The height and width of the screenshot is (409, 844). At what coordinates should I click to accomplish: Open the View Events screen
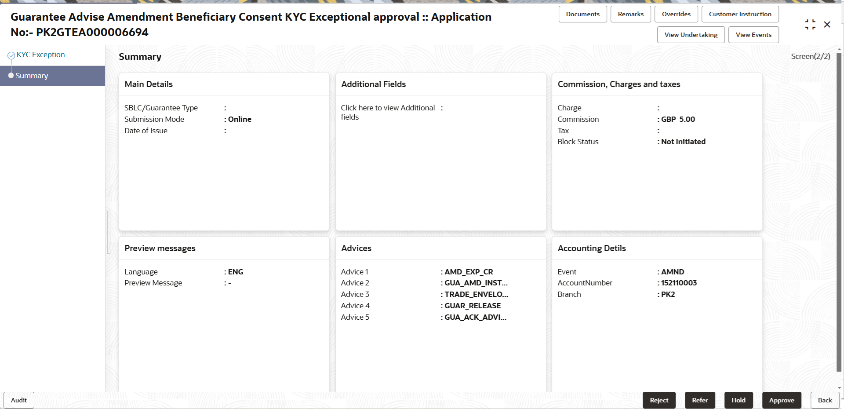click(753, 35)
